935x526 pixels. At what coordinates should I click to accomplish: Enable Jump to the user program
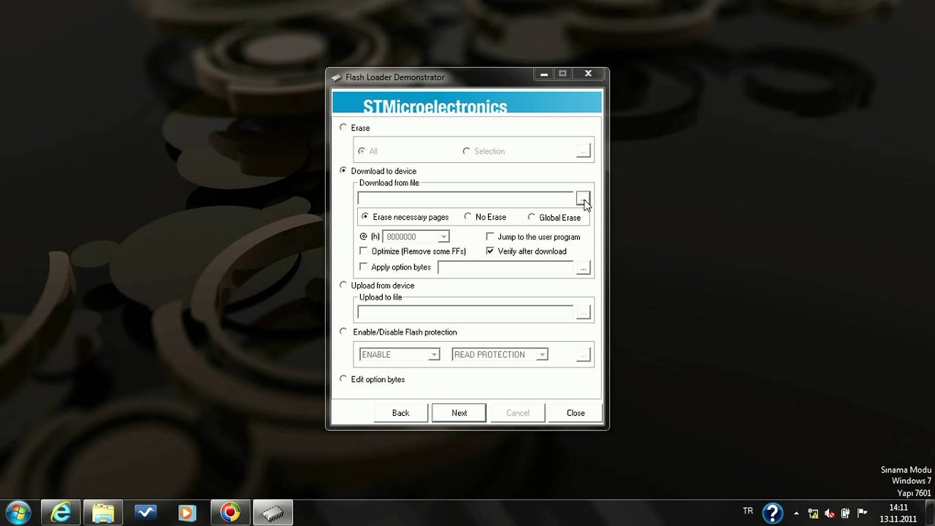coord(490,237)
